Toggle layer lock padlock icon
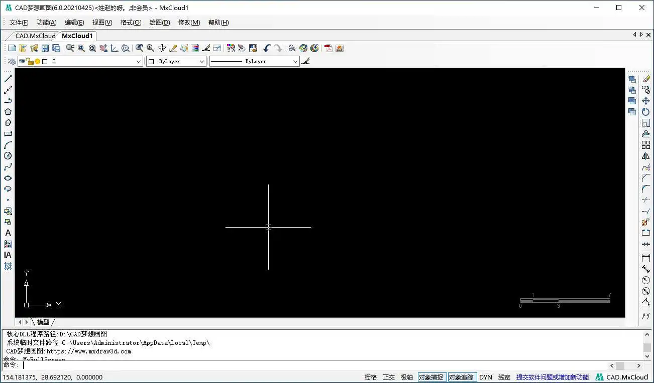This screenshot has height=383, width=654. coord(30,61)
